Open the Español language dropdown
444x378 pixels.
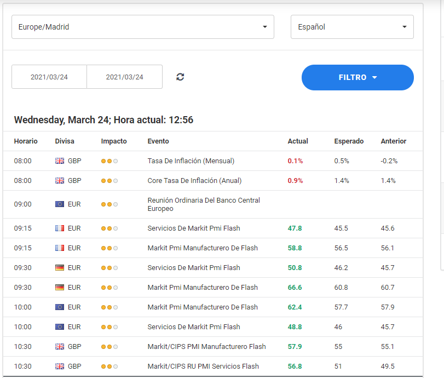pyautogui.click(x=351, y=27)
